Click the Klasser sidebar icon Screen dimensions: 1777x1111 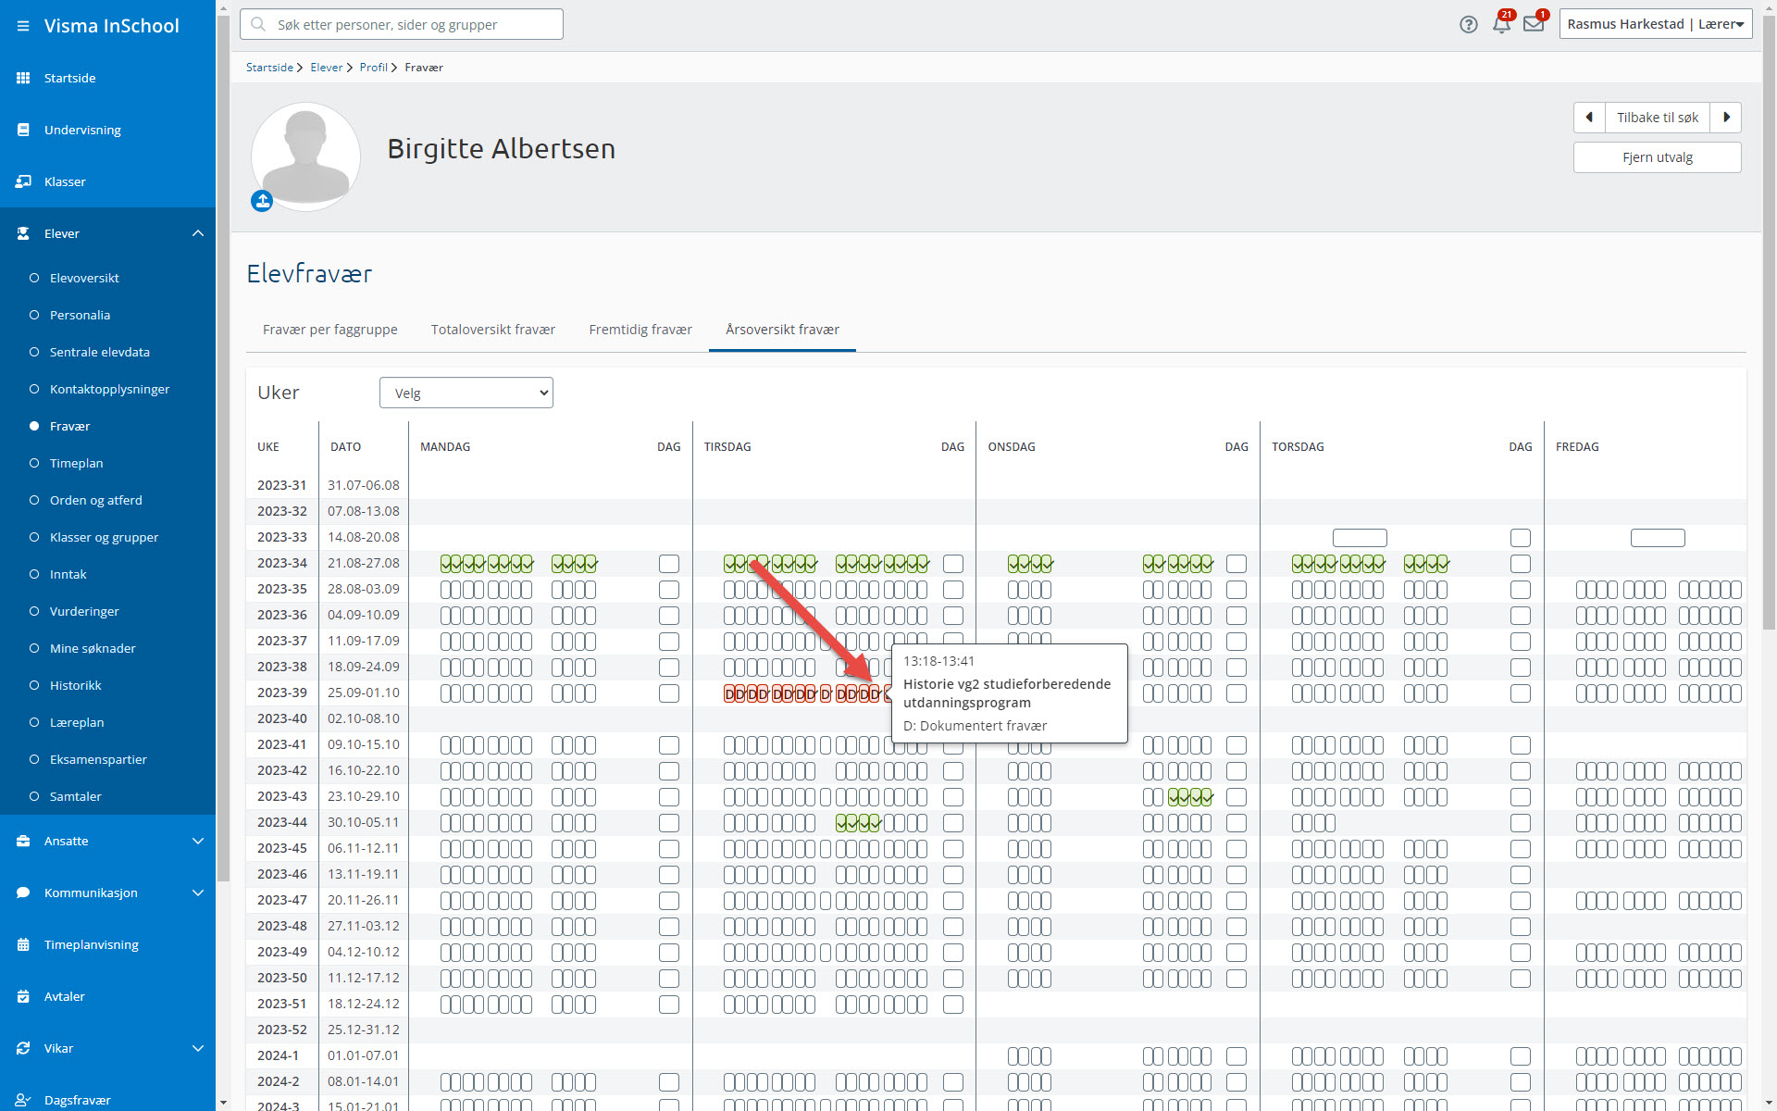[x=23, y=181]
